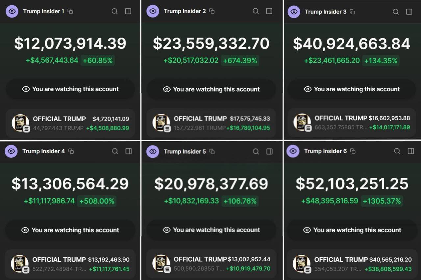The image size is (421, 280).
Task: Copy the Trump Insider 3 wallet address
Action: (x=352, y=12)
